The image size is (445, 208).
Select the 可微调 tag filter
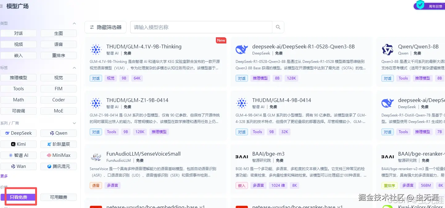pos(19,111)
